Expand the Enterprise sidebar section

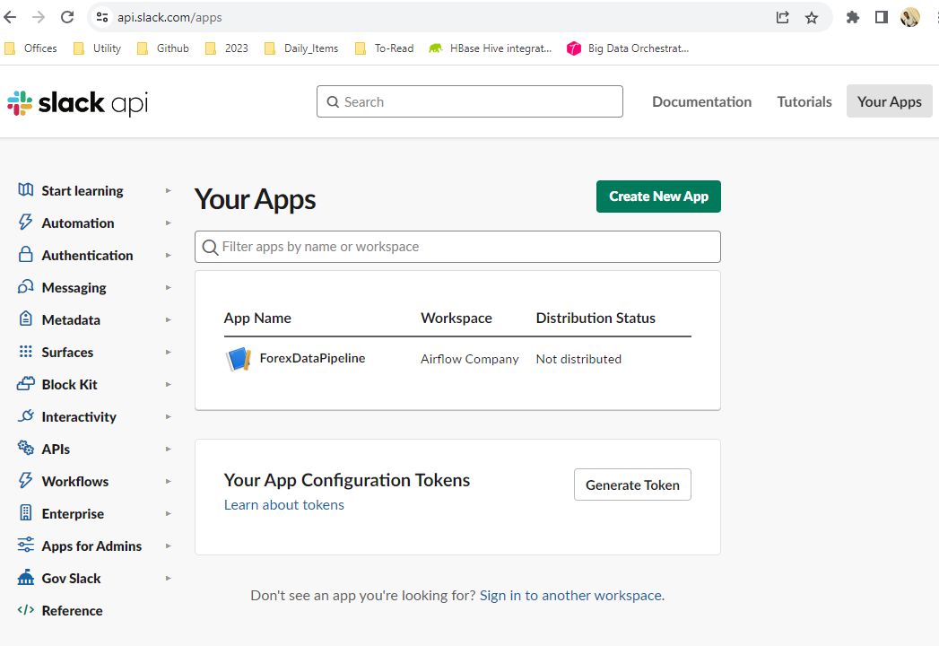click(x=169, y=513)
